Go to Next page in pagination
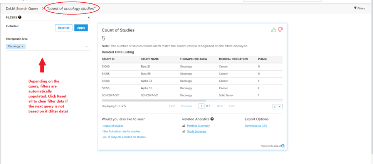The height and width of the screenshot is (164, 373). pyautogui.click(x=220, y=106)
